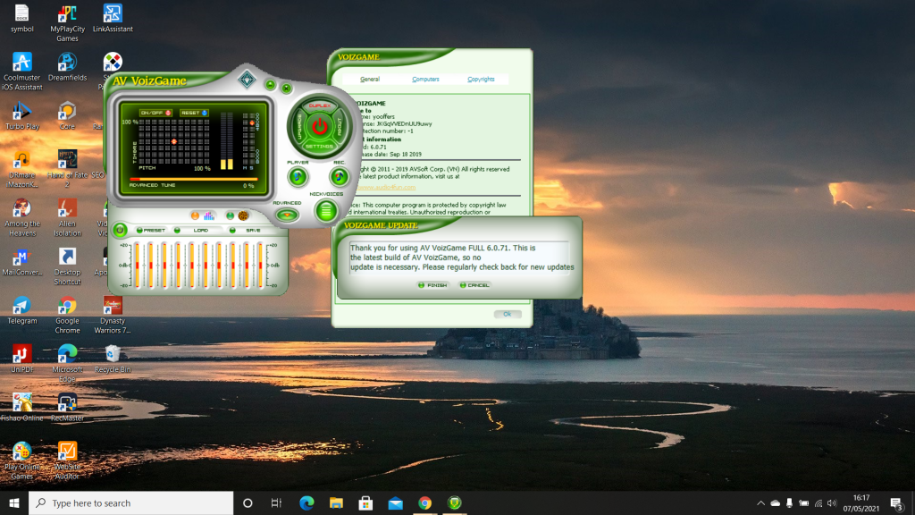Open Fishao Online desktop icon
This screenshot has height=515, width=915.
(22, 407)
